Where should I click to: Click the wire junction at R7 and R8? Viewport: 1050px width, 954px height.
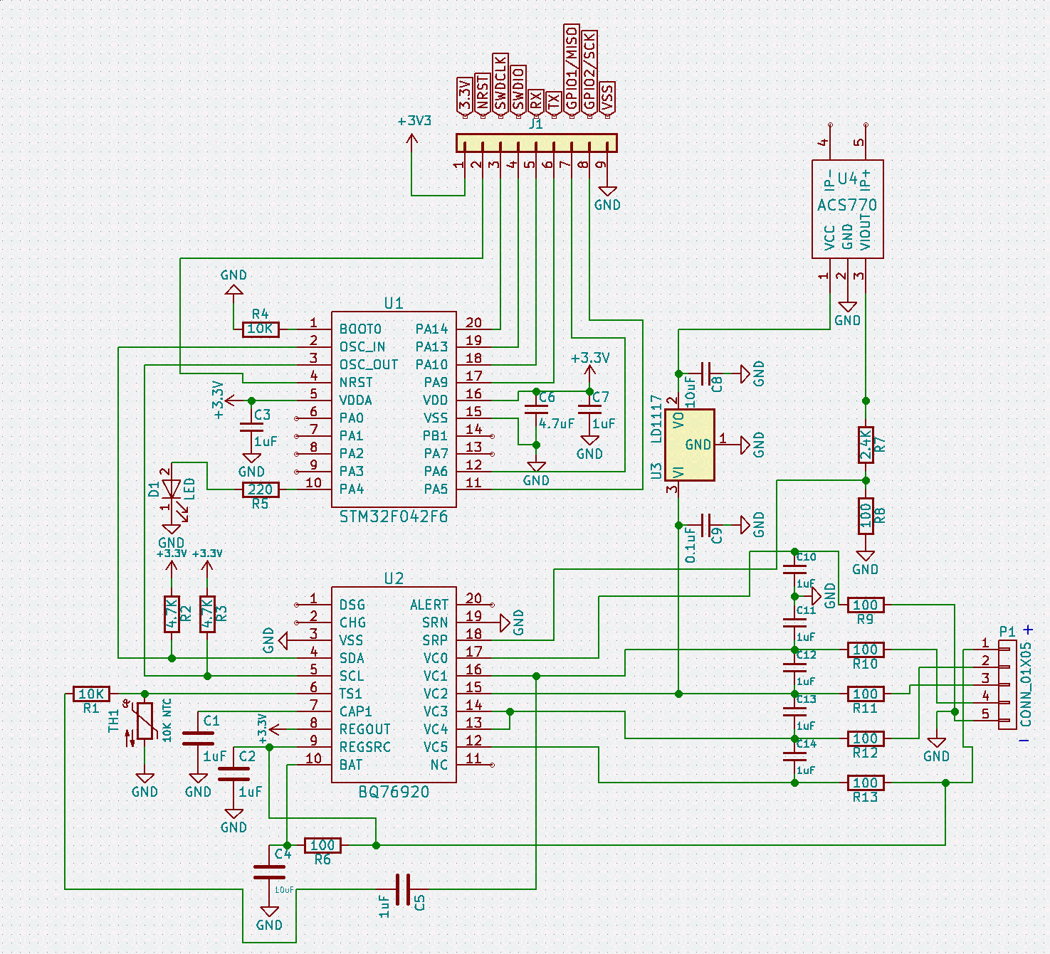click(866, 480)
